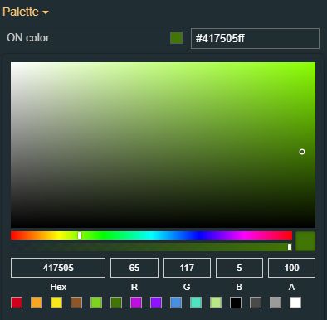
Task: Pick the white preset swatch
Action: 295,303
